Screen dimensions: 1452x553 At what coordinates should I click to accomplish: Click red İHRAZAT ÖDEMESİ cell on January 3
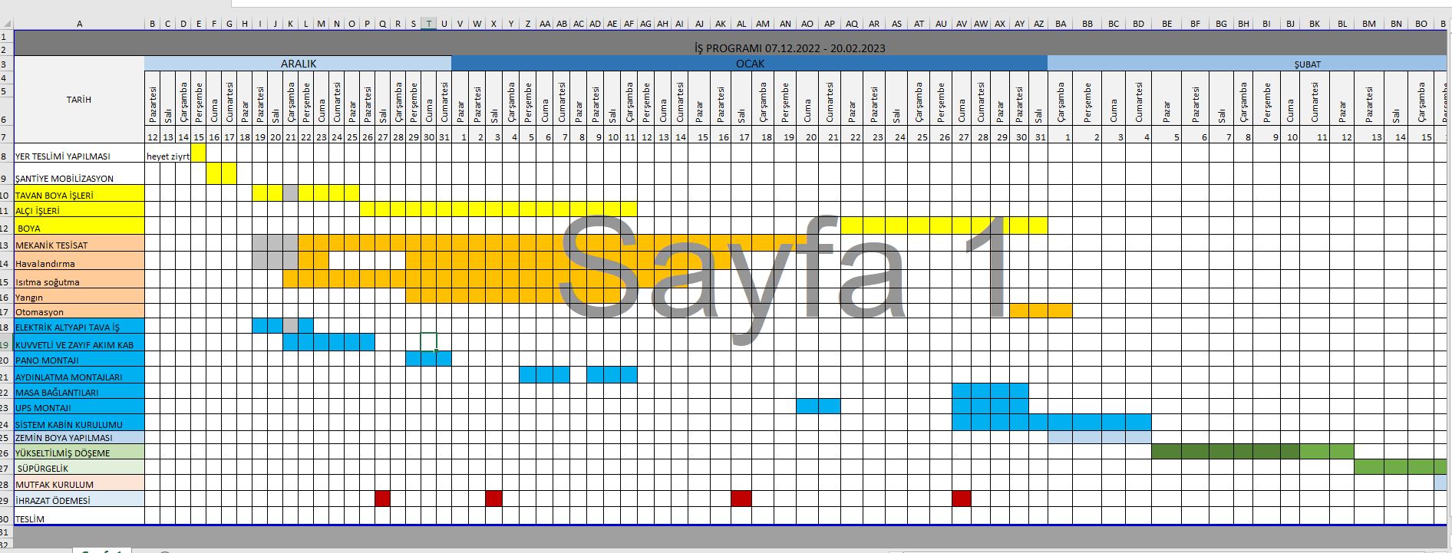pos(493,499)
